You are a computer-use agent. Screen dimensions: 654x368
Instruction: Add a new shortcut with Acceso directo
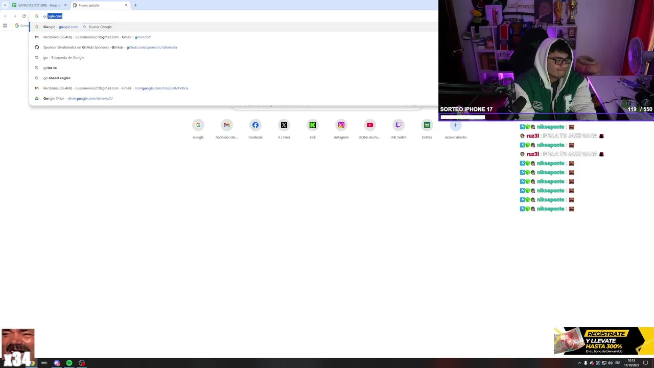coord(456,129)
